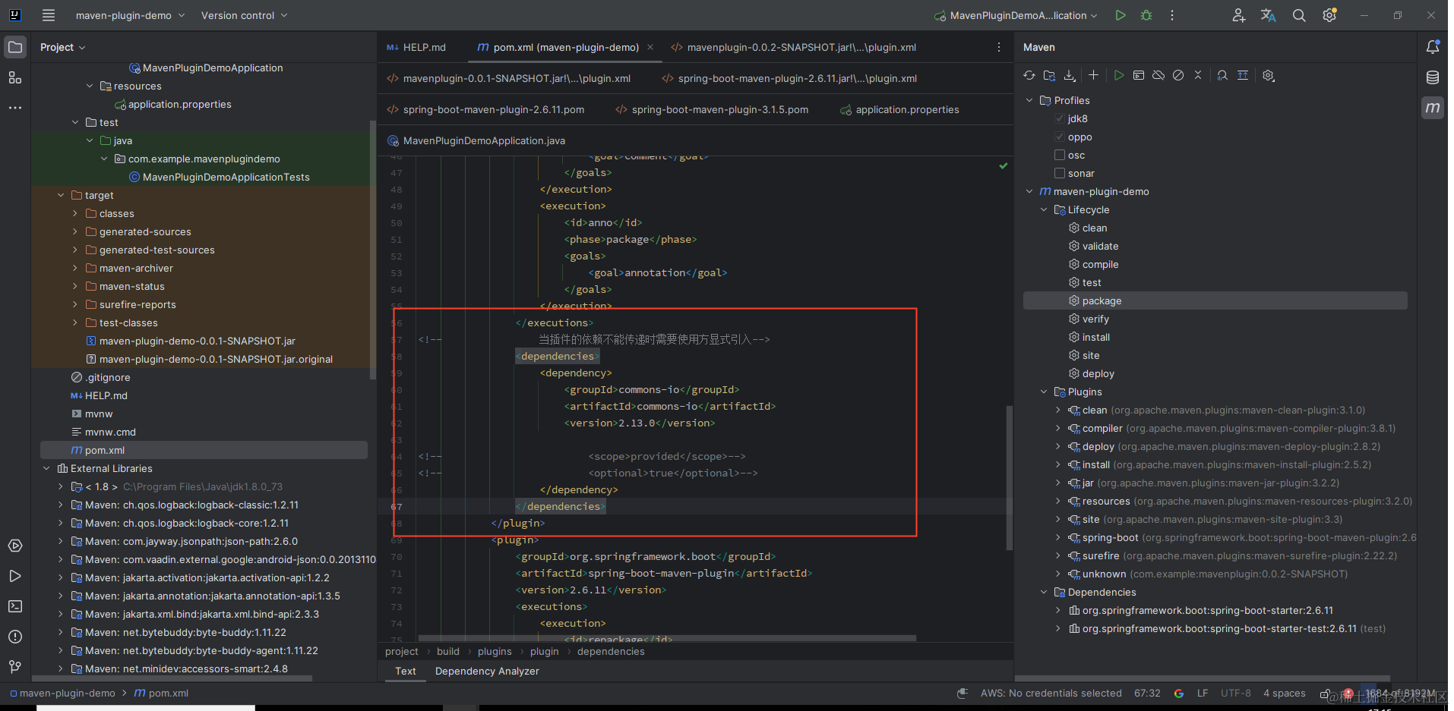Enable the sonar Maven profile
Screen dimensions: 1454x711
1060,173
